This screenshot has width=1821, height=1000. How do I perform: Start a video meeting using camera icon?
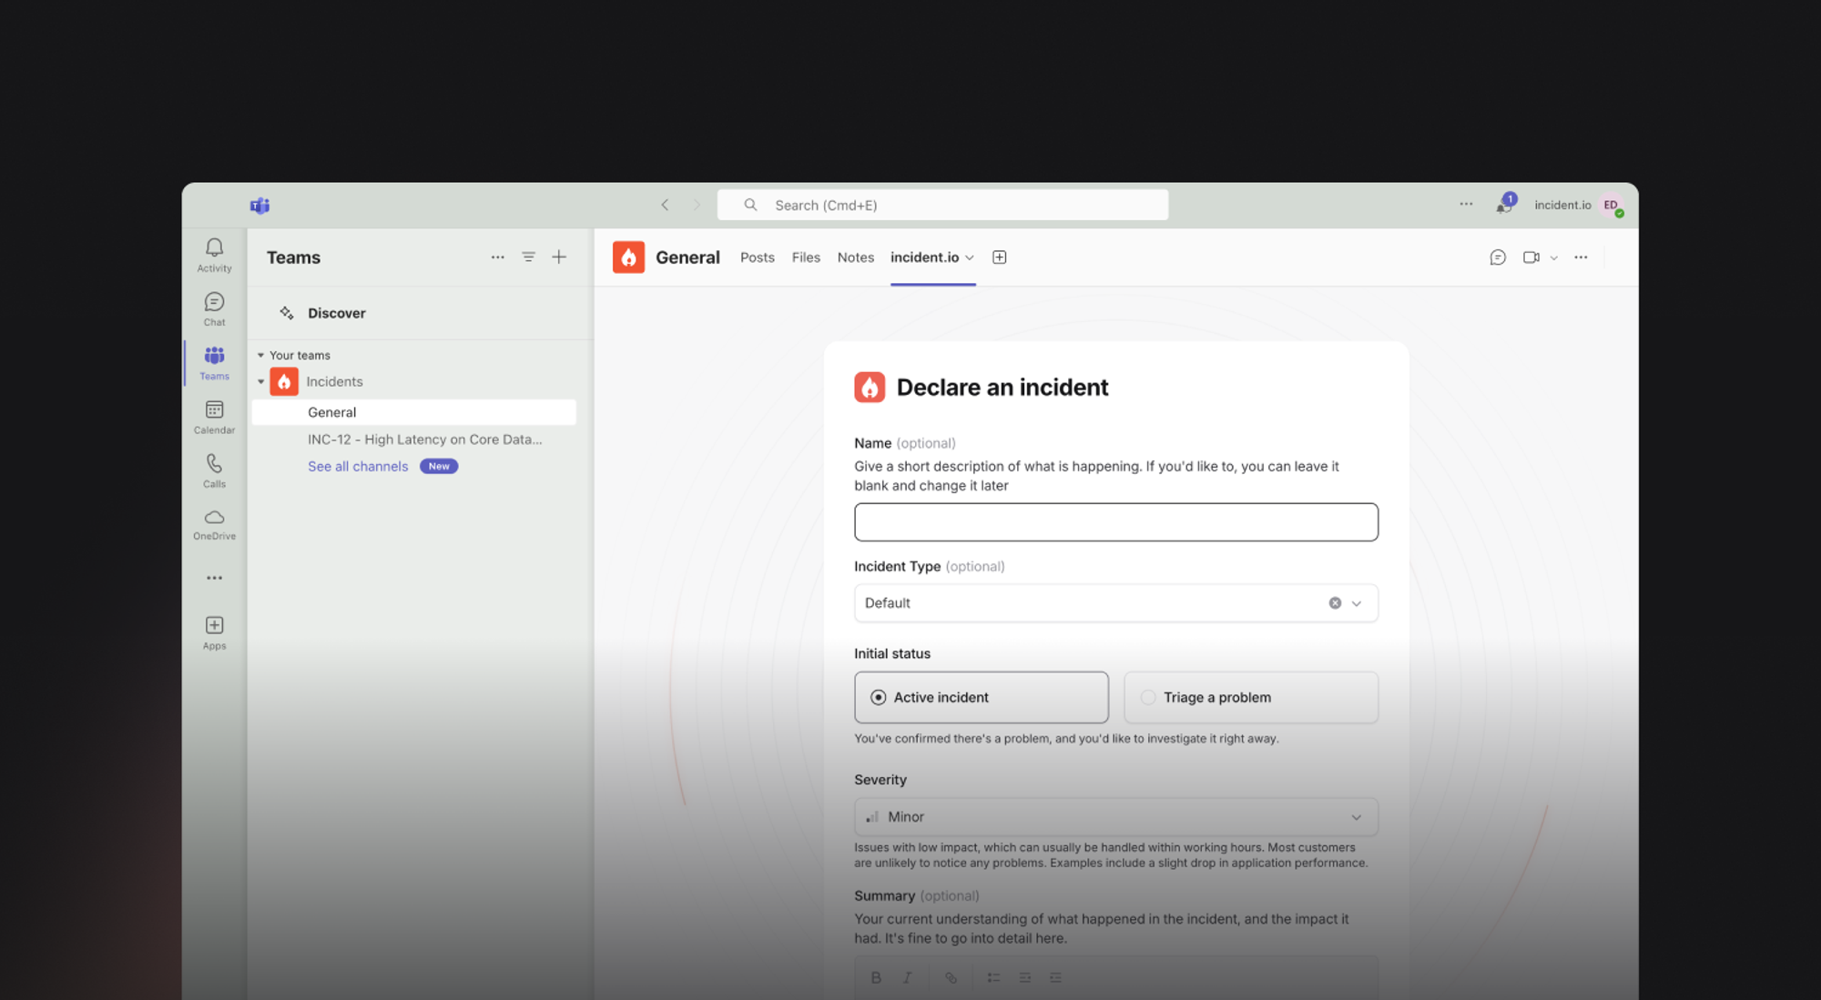click(x=1531, y=258)
